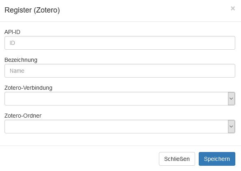This screenshot has width=241, height=171.
Task: Click the API-ID field label
Action: [x=12, y=32]
